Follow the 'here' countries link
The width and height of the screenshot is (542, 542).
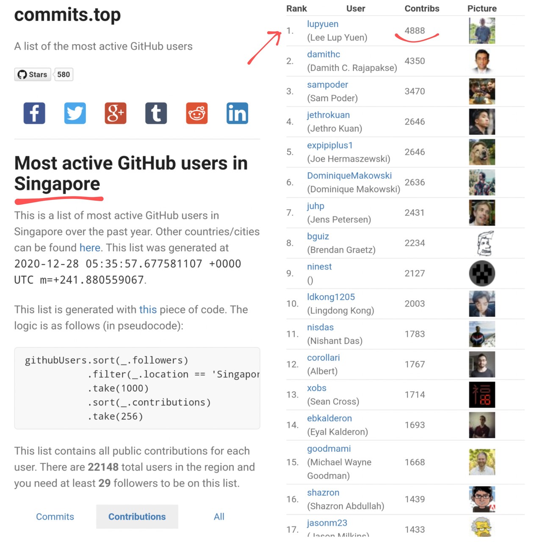[90, 248]
